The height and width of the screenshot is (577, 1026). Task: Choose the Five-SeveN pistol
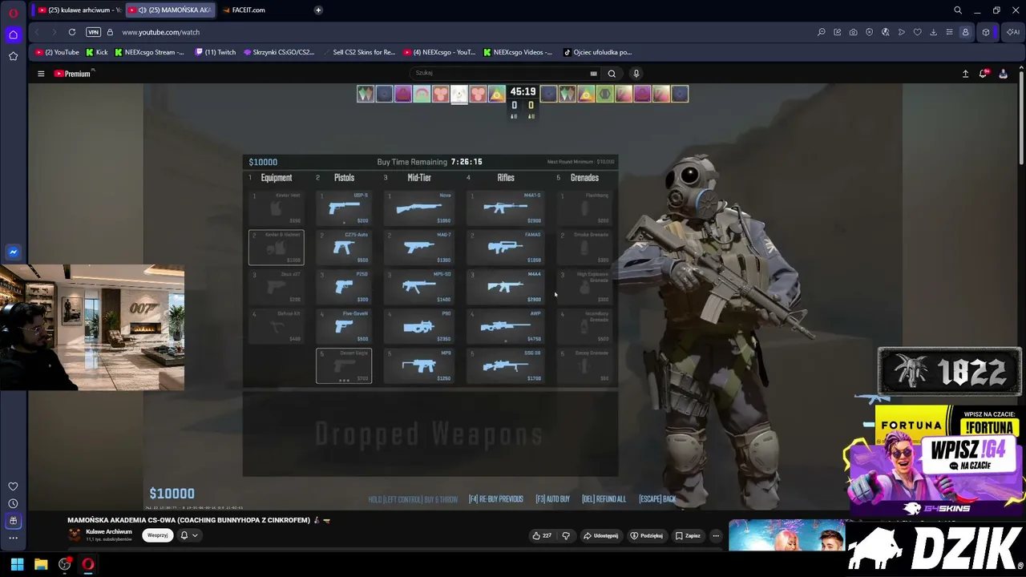pos(344,326)
